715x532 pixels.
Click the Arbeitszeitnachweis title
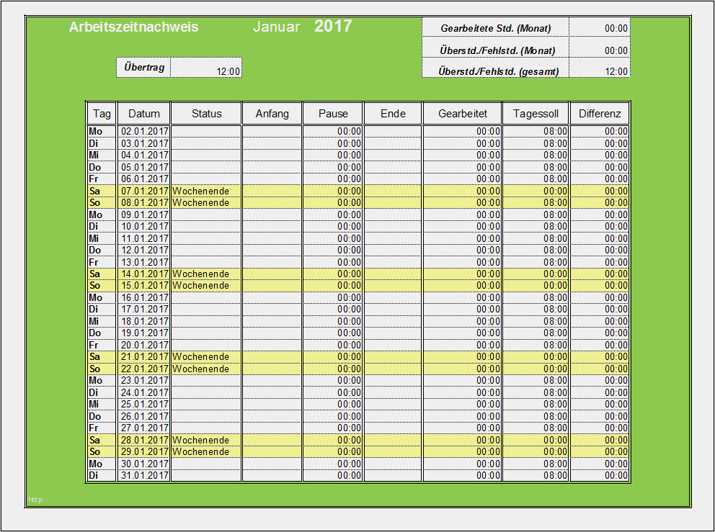[x=133, y=27]
